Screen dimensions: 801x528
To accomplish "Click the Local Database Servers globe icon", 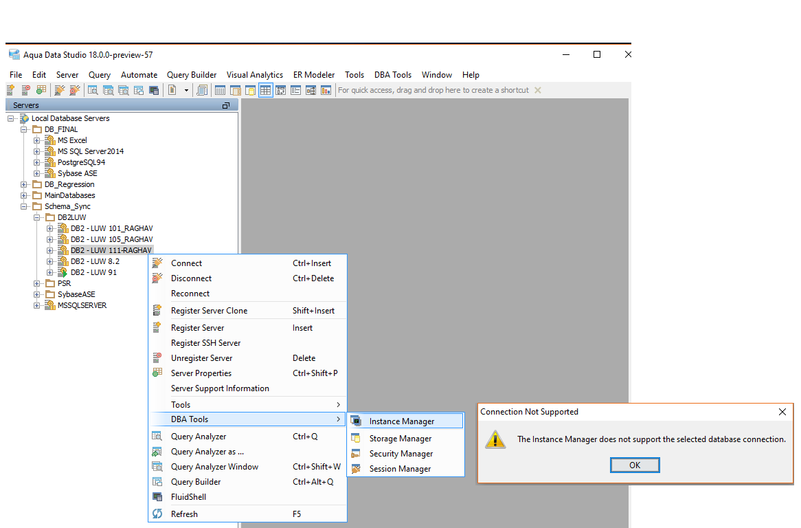I will click(x=24, y=118).
